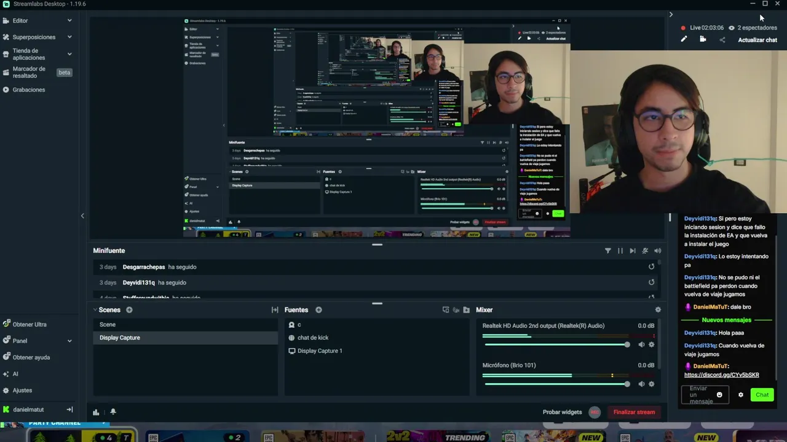
Task: Open Micrófono (Brio 101) settings gear
Action: [x=652, y=384]
